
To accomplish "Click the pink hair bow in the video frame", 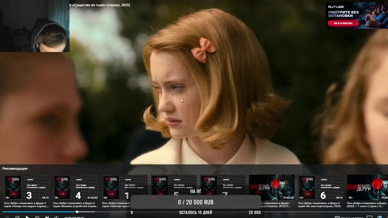I will coord(203,50).
